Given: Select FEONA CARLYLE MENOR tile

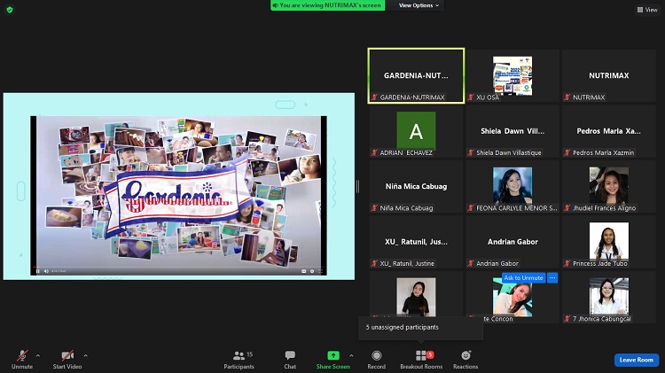Looking at the screenshot, I should tap(512, 186).
